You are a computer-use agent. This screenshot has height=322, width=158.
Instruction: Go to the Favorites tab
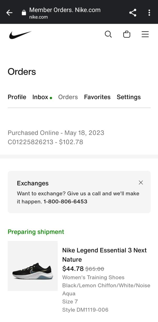click(97, 97)
